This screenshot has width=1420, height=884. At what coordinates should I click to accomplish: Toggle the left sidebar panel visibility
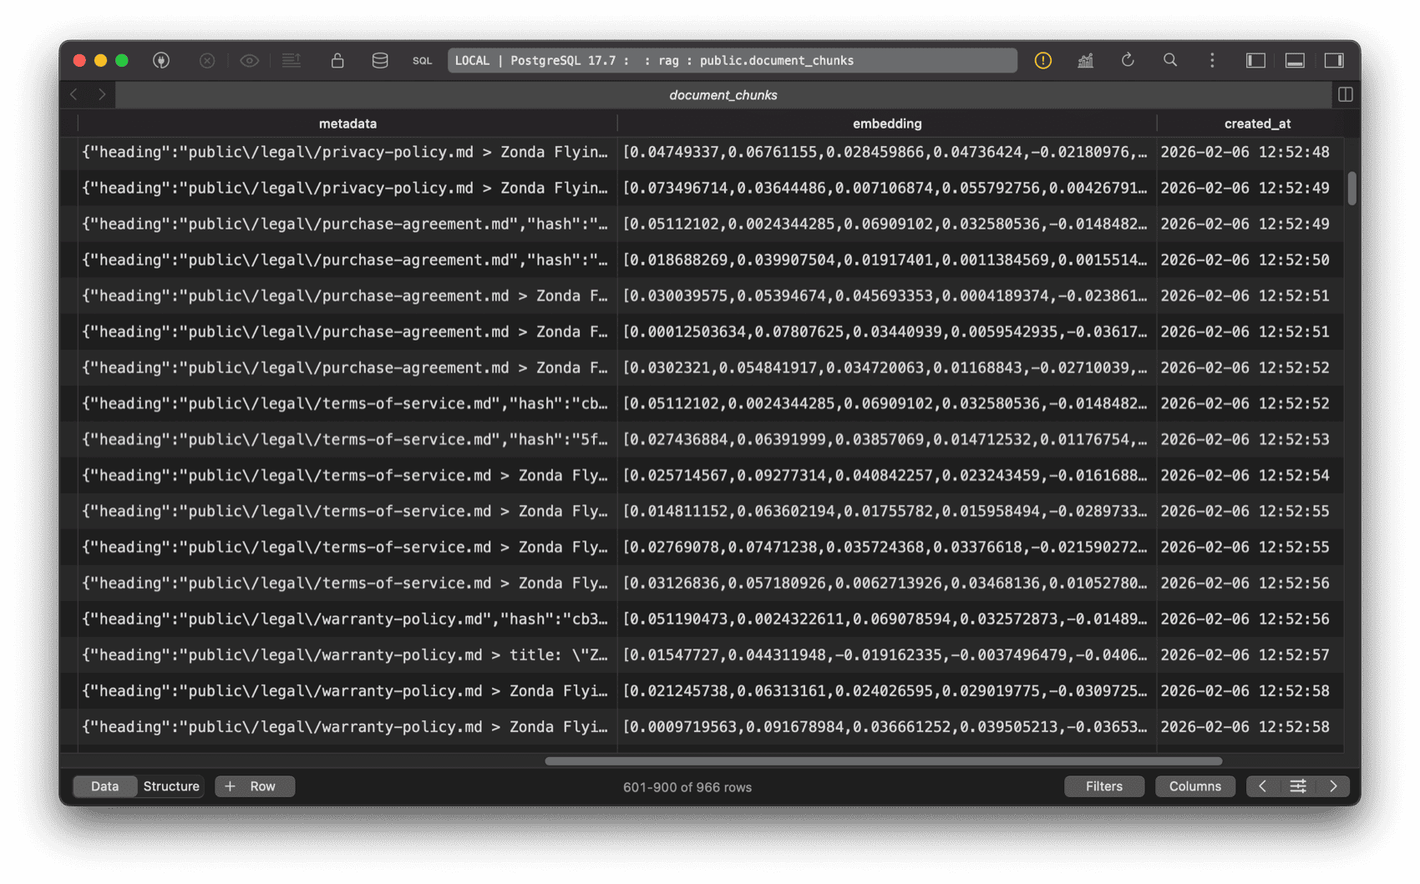pyautogui.click(x=1255, y=60)
